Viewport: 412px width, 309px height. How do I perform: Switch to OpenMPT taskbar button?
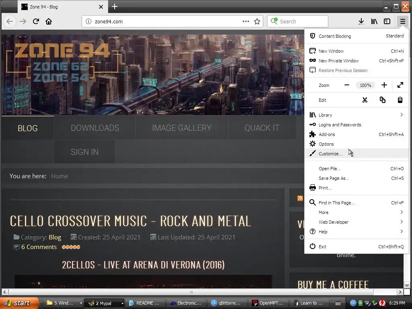[x=268, y=303]
